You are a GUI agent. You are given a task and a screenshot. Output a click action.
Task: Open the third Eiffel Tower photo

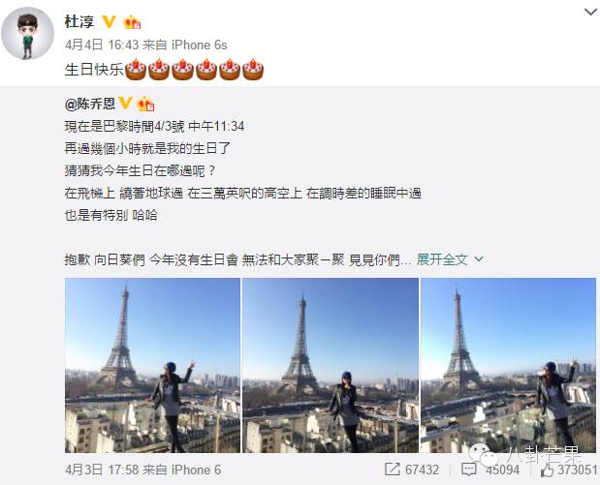508,365
